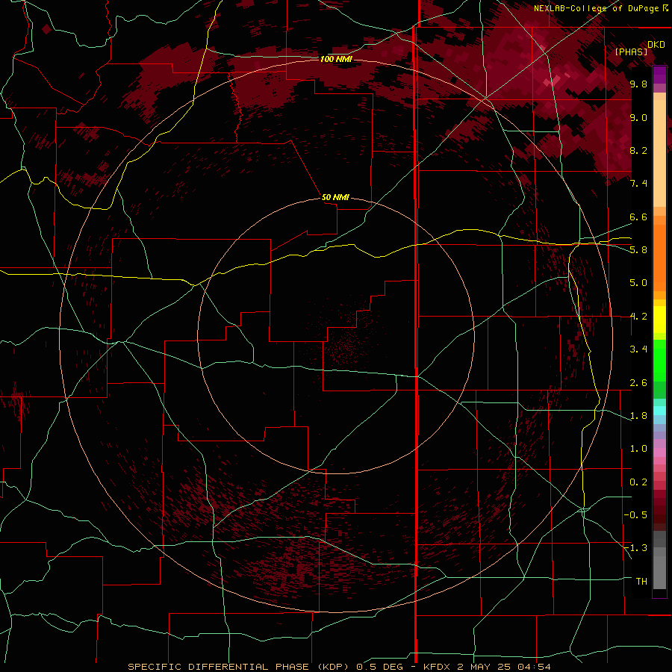Click the 3.4 value on the color scale
The width and height of the screenshot is (672, 672).
coord(638,349)
